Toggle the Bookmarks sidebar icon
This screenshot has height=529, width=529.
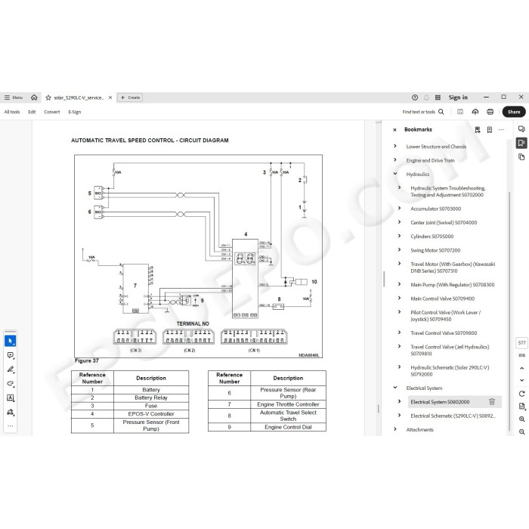pos(521,143)
